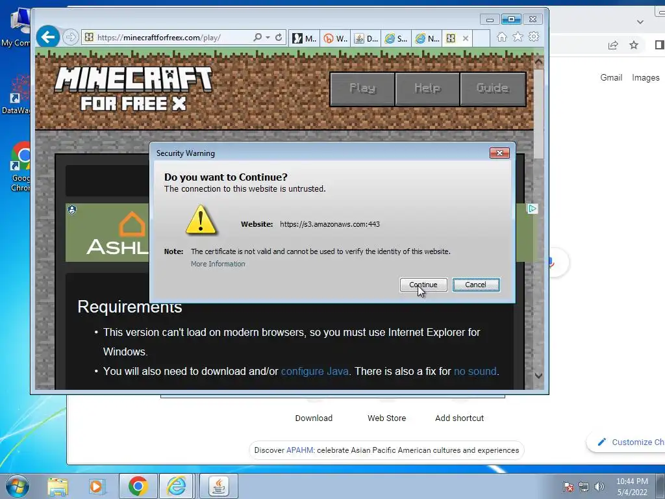The height and width of the screenshot is (499, 665).
Task: Click the AdChoices icon on banner
Action: click(x=532, y=209)
